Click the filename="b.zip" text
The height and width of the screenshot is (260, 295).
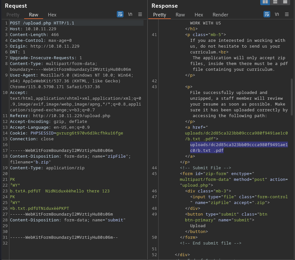30,162
